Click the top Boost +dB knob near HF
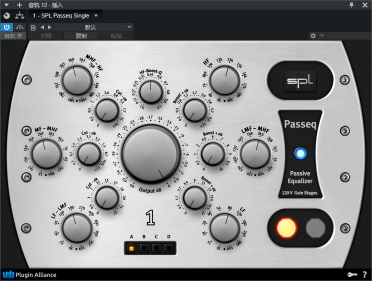 [x=195, y=110]
